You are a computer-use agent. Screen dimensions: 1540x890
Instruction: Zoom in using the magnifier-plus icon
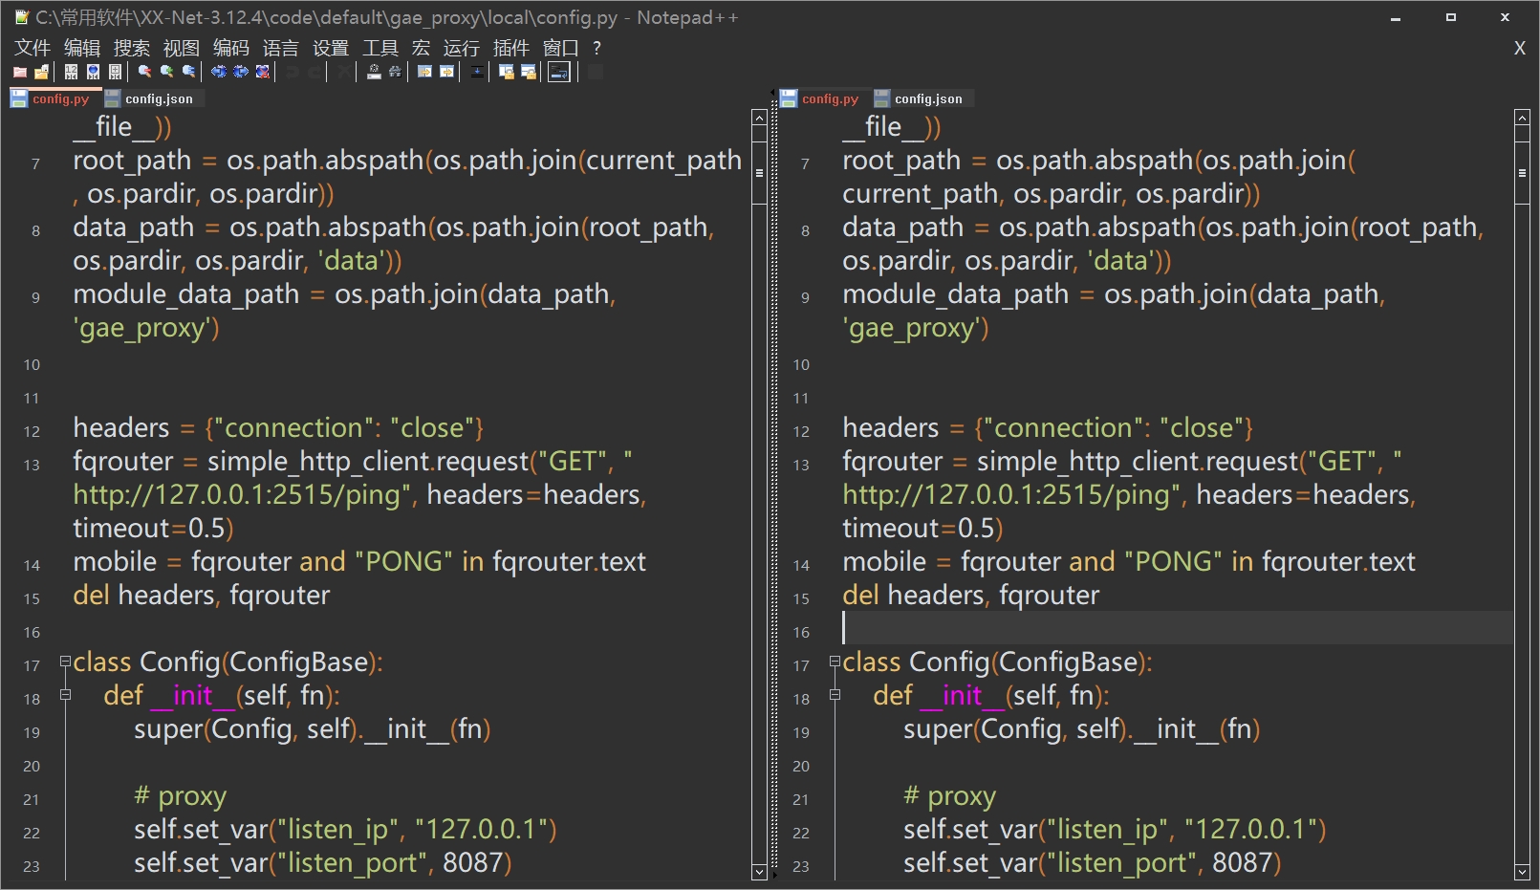(166, 72)
